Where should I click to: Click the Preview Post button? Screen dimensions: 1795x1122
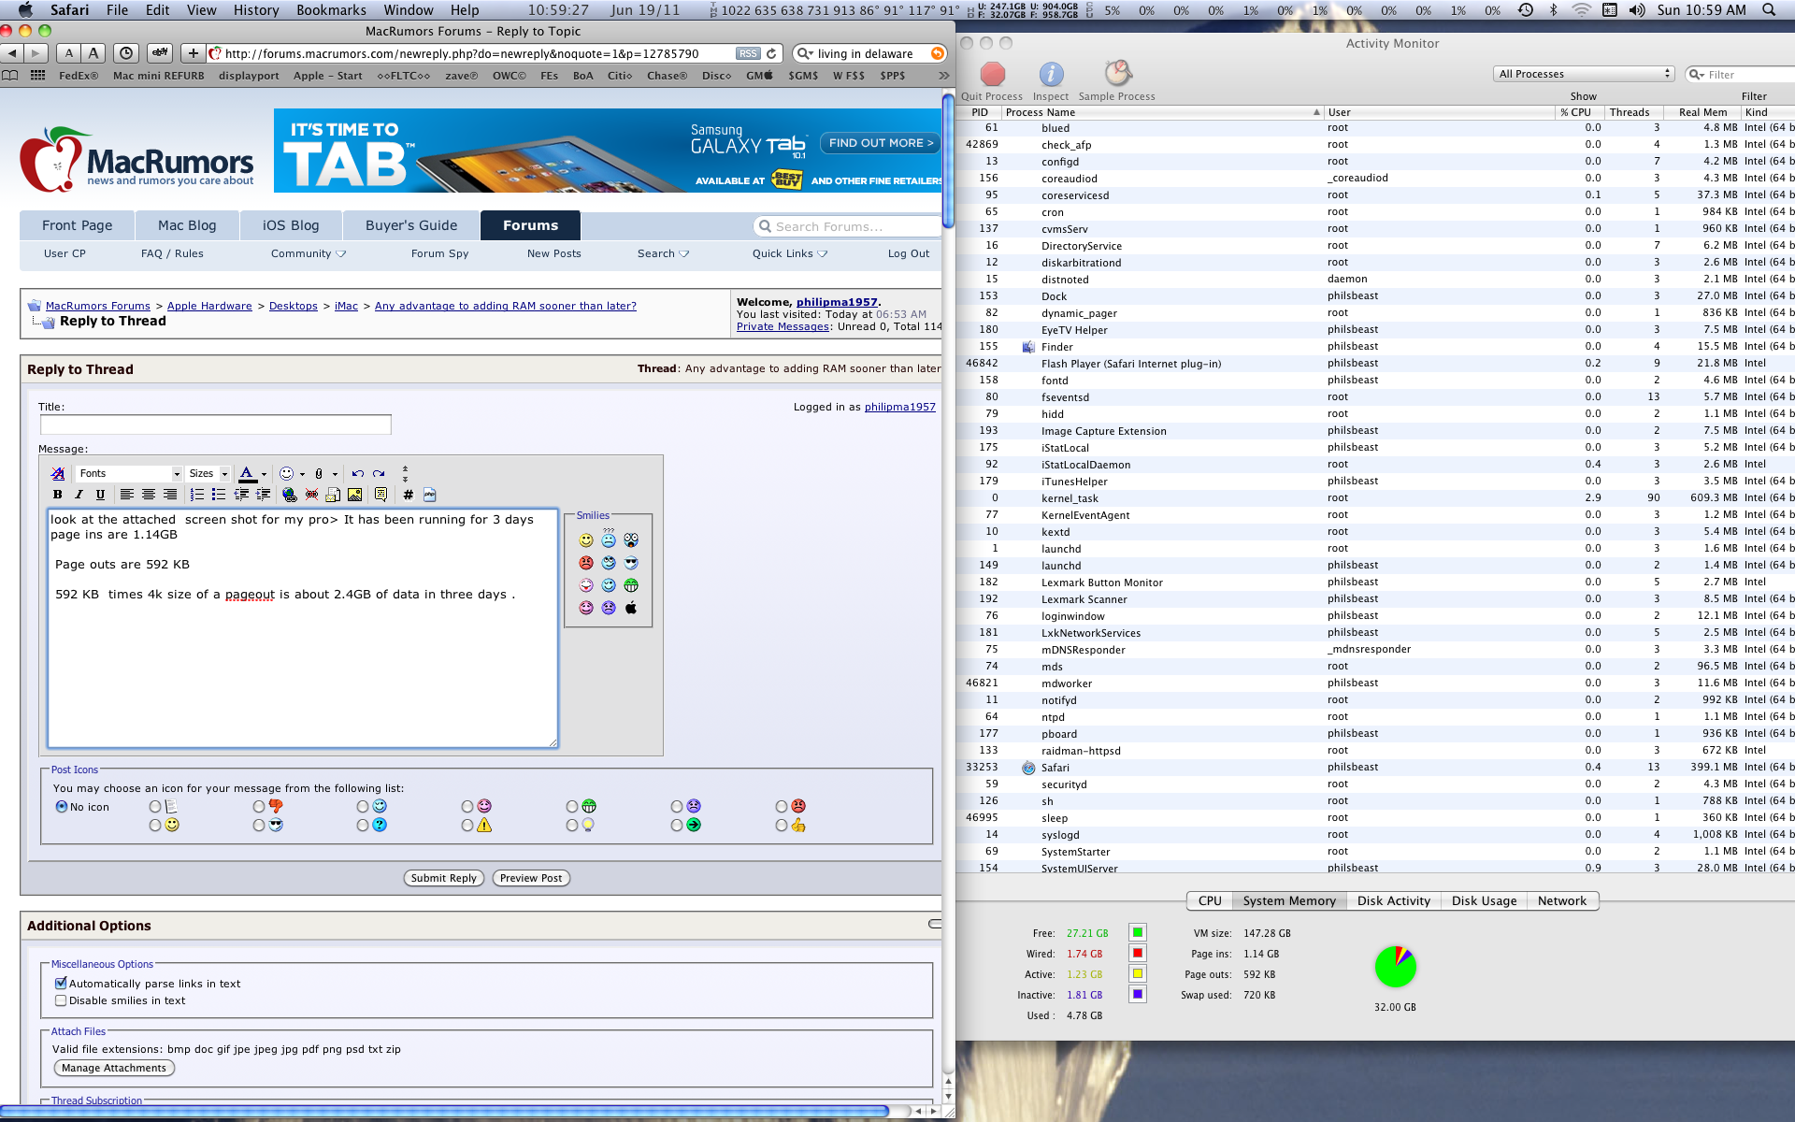[531, 878]
